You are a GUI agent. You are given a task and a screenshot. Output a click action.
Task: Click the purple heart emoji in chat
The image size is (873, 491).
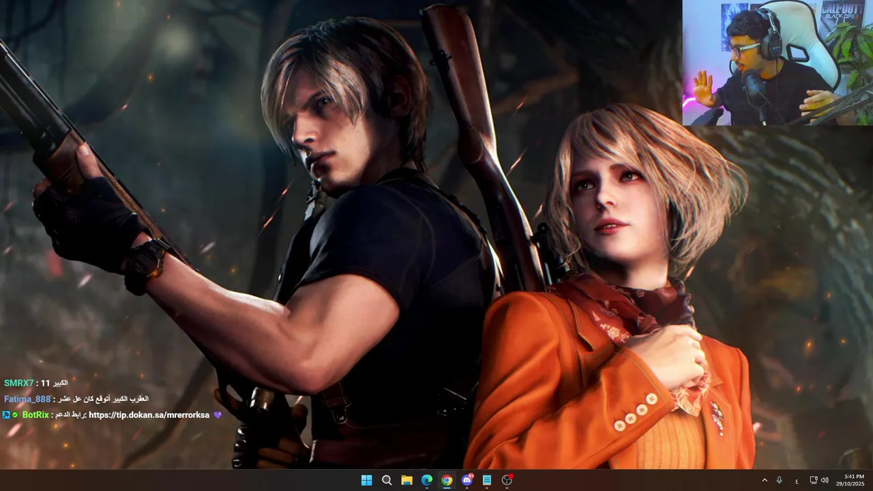218,415
